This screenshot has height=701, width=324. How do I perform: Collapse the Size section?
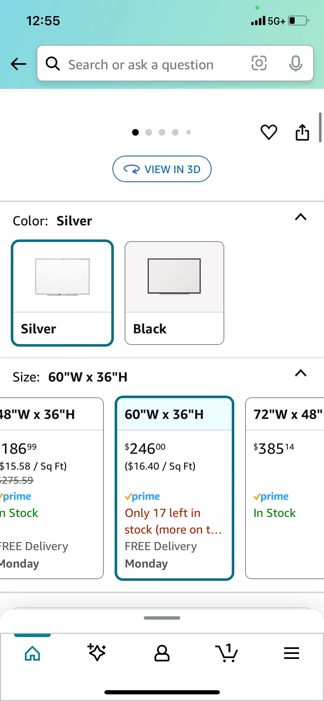(x=301, y=373)
